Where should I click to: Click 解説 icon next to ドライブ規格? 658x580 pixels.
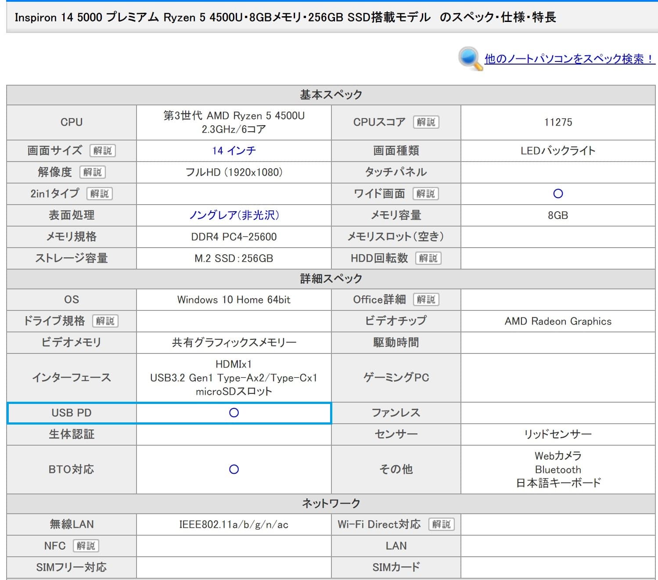105,321
